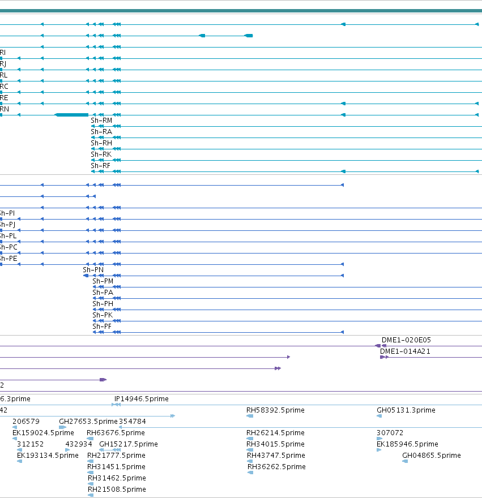Select the RH26214.5prime EST label
This screenshot has width=482, height=498.
point(275,432)
